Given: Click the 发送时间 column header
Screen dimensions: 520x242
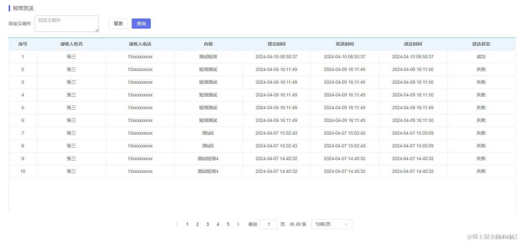Looking at the screenshot, I should [345, 44].
